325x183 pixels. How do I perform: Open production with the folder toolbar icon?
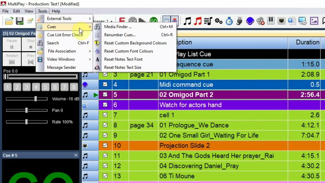click(9, 21)
